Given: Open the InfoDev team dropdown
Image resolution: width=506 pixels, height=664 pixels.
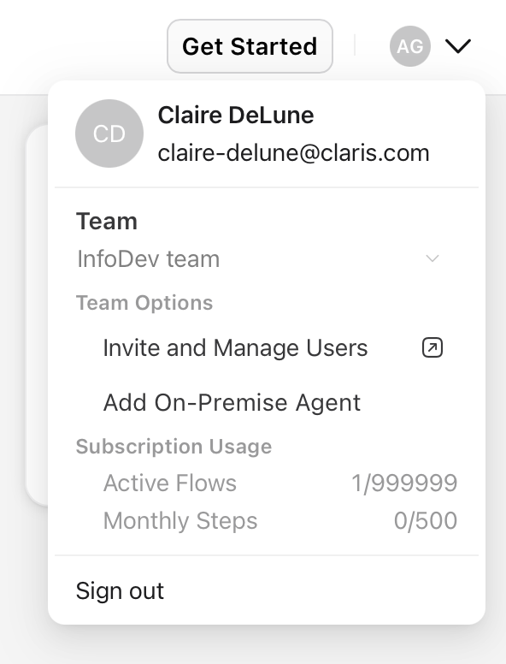Looking at the screenshot, I should pos(258,258).
